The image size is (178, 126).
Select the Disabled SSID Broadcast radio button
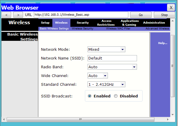click(x=116, y=96)
